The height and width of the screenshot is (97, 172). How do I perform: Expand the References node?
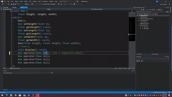[x=139, y=17]
